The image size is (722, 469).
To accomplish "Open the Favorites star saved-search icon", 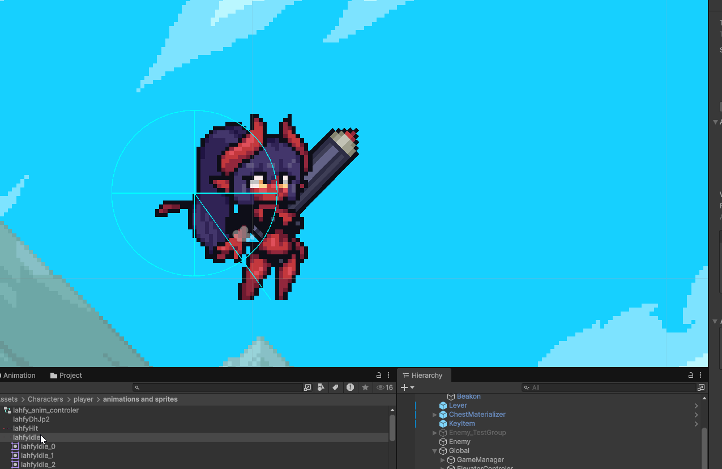I will click(x=365, y=387).
